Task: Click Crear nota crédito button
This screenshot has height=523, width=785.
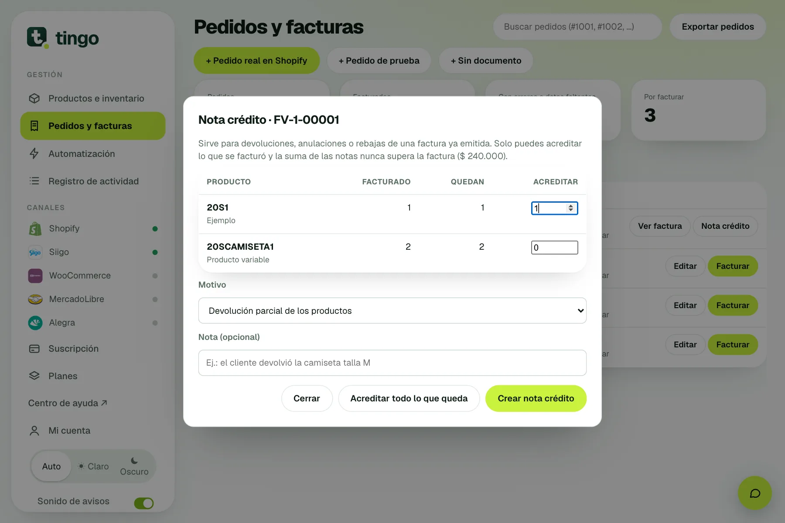Action: click(536, 398)
